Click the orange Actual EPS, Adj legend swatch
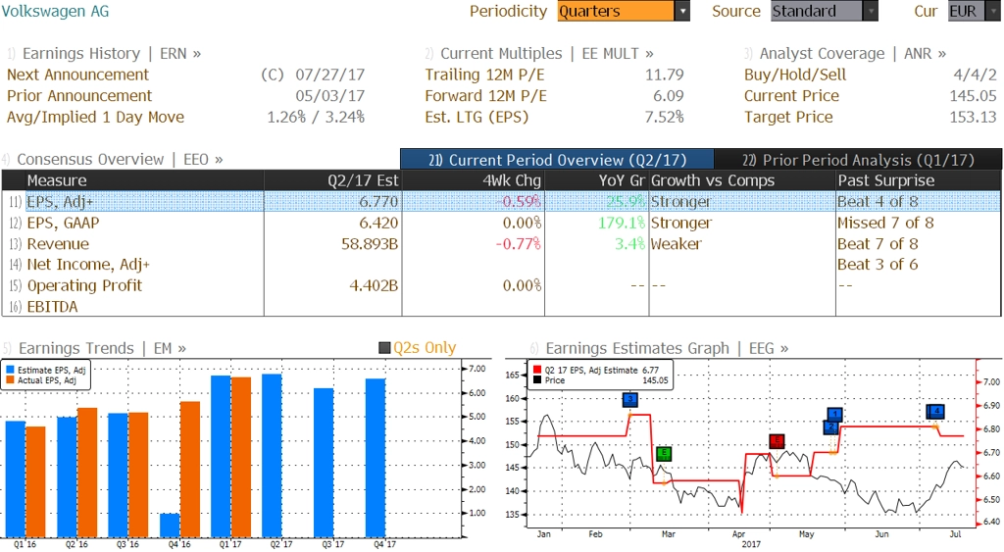The image size is (1004, 552). click(x=10, y=380)
